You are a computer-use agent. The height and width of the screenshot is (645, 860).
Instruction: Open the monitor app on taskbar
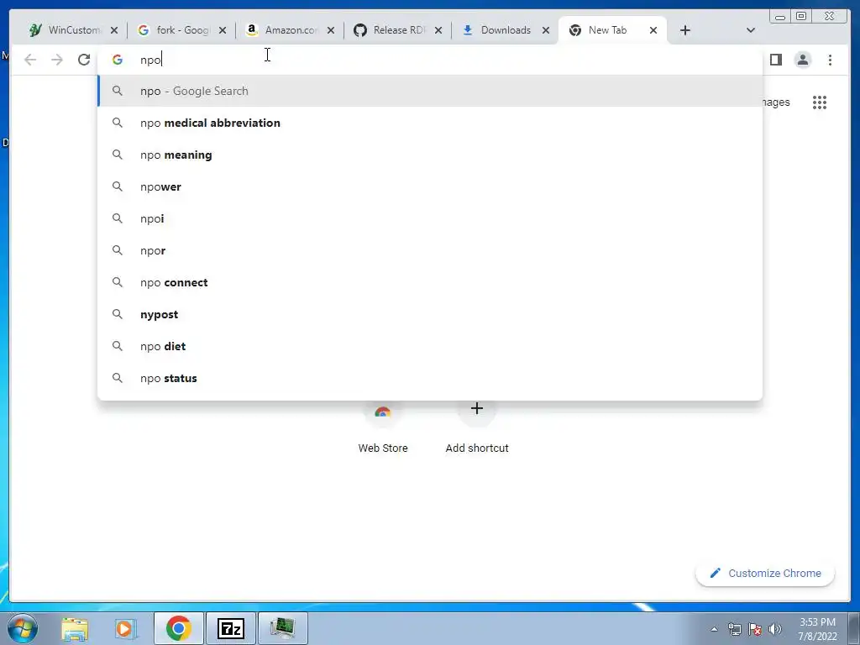282,628
